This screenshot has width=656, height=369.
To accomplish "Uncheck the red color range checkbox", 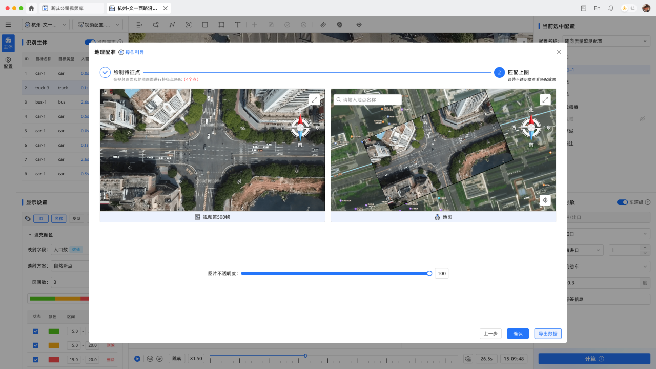I will point(36,360).
